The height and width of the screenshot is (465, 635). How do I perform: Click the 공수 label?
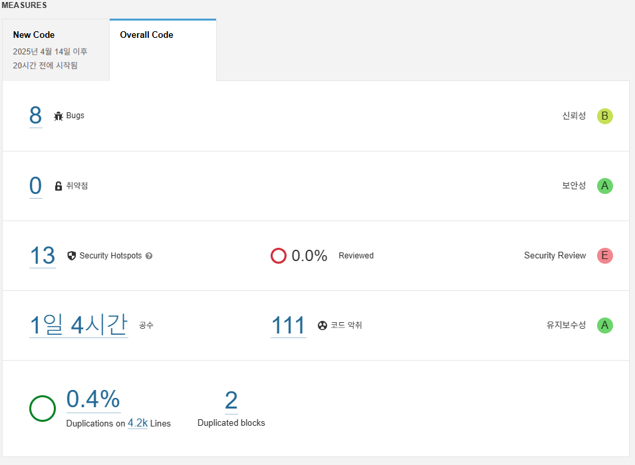coord(146,325)
